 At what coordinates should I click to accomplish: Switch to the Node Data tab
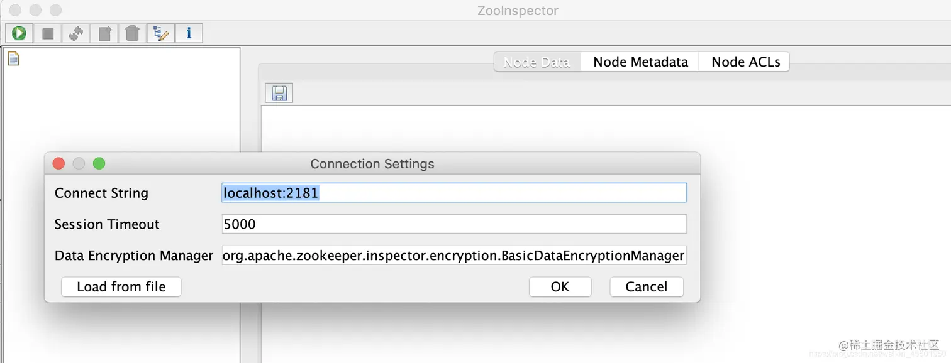537,62
